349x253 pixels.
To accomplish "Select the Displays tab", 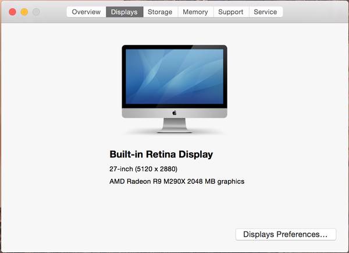I will [x=124, y=12].
